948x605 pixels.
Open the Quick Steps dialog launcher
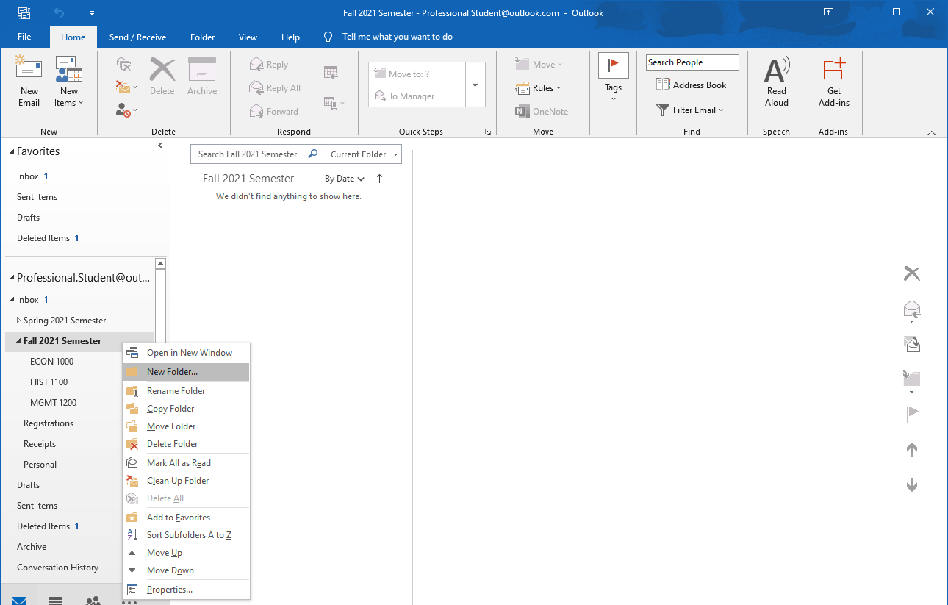(487, 132)
